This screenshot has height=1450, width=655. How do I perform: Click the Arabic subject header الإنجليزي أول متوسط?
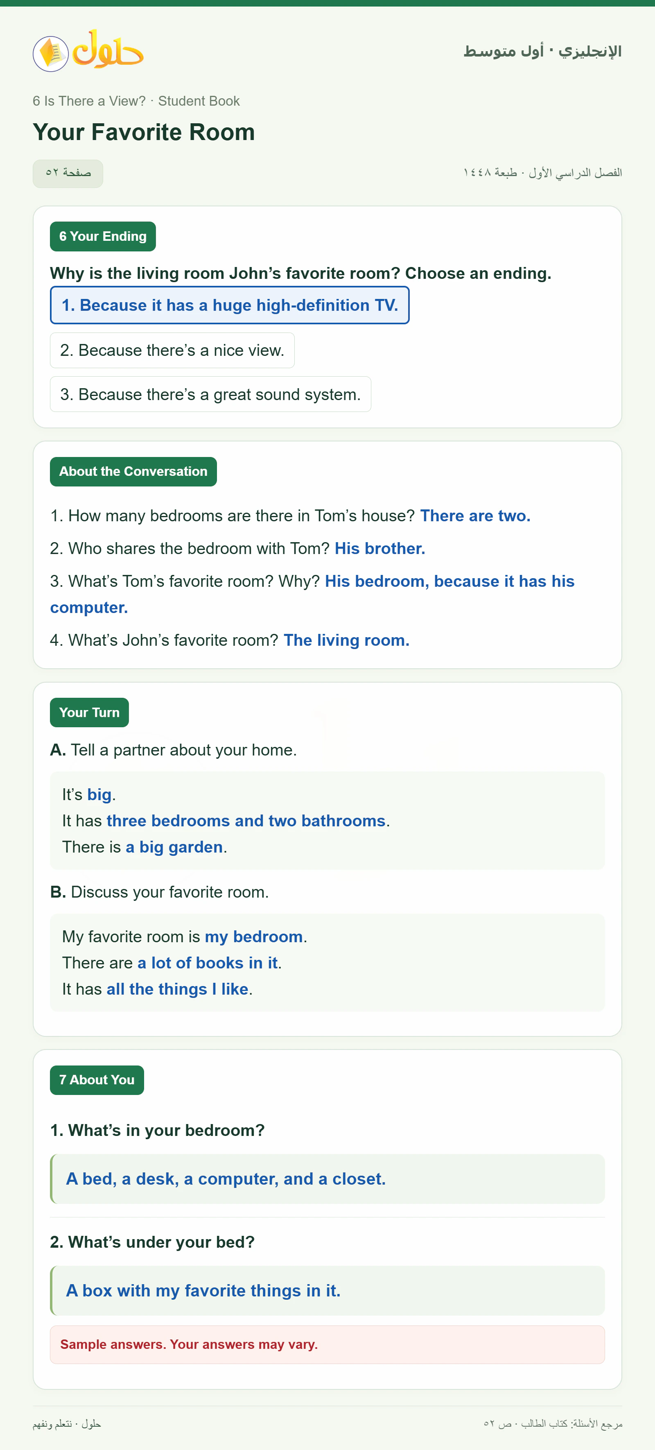pyautogui.click(x=542, y=51)
